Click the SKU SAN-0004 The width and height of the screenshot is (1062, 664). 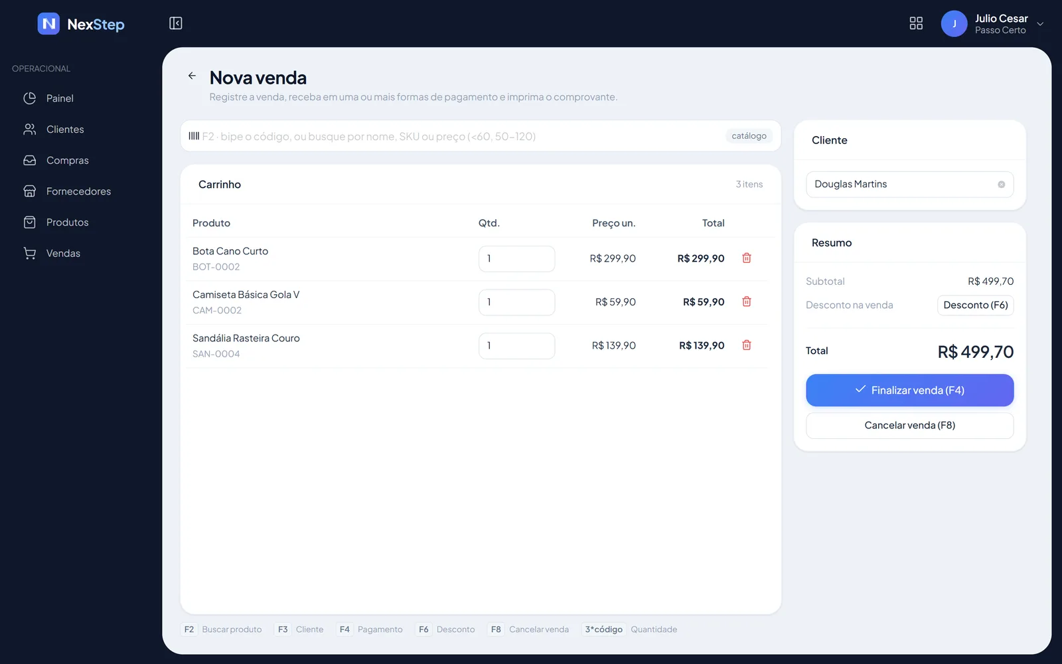pos(216,354)
